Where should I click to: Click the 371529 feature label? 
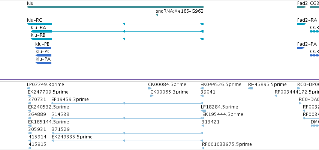pyautogui.click(x=61, y=129)
